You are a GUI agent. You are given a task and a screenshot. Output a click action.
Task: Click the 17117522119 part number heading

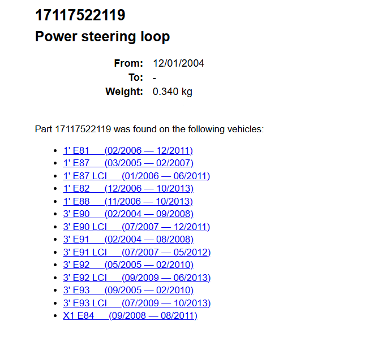point(80,15)
